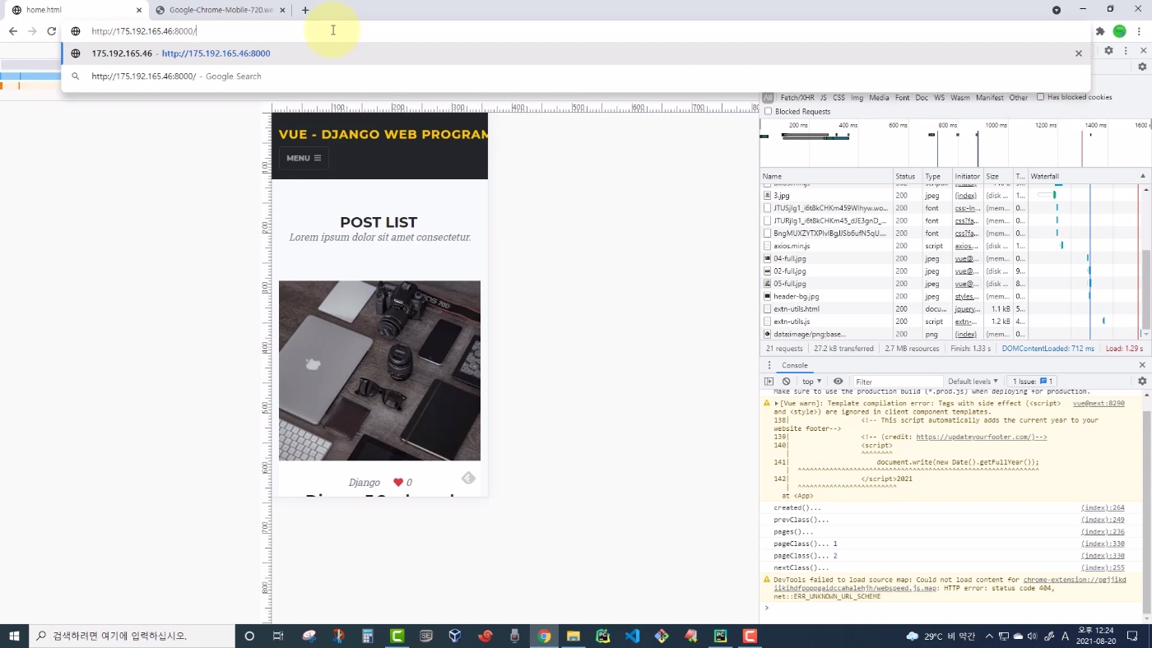Go back with the browser back arrow
The width and height of the screenshot is (1152, 648).
pyautogui.click(x=13, y=31)
